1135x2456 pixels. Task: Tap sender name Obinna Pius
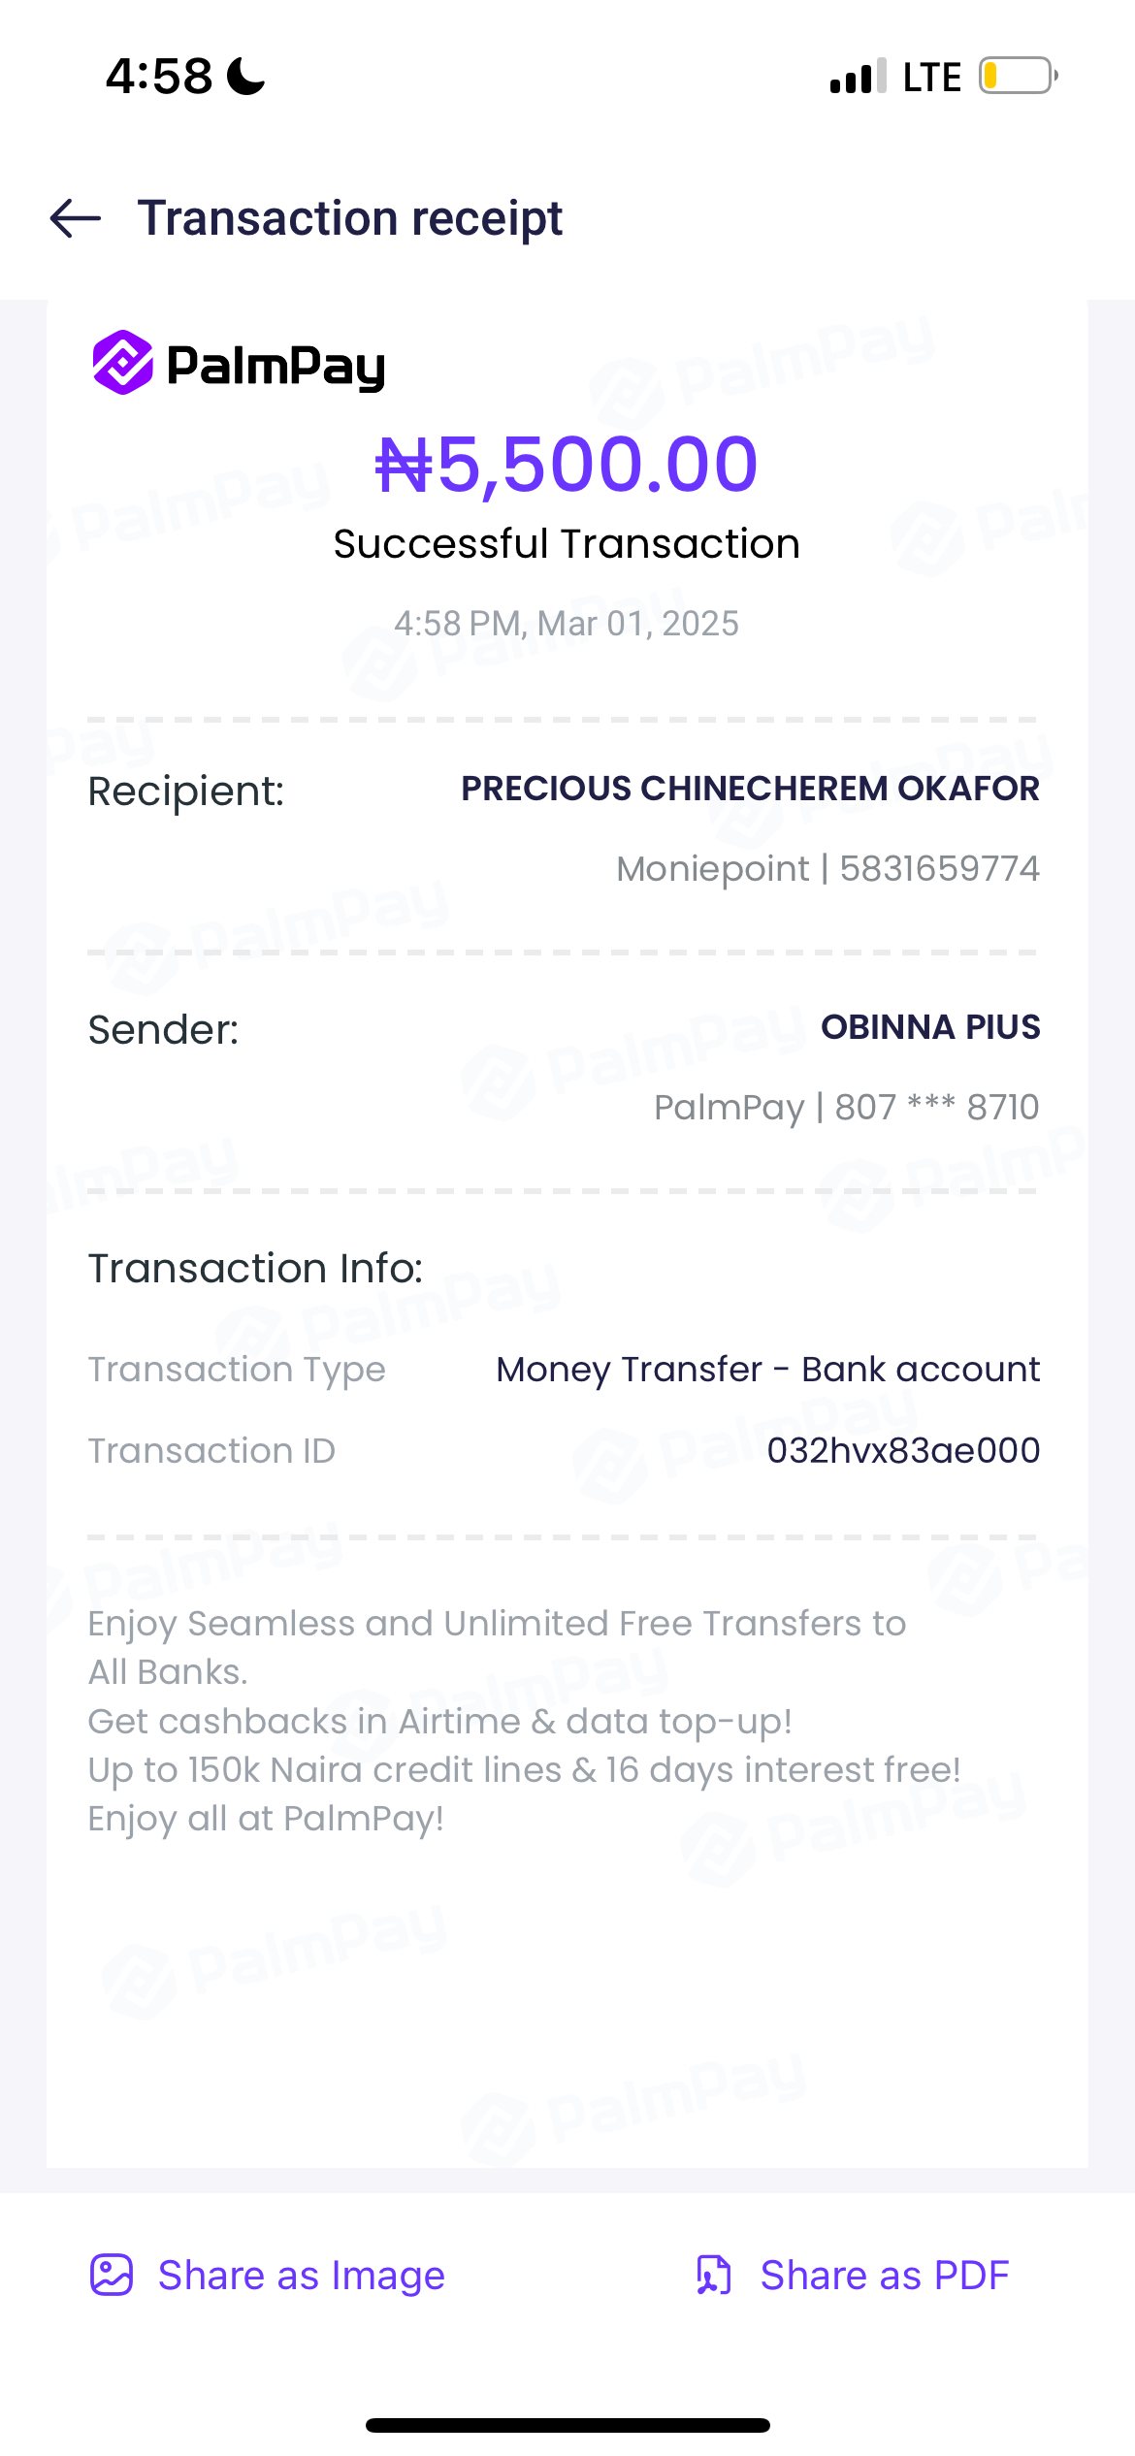pos(930,1027)
